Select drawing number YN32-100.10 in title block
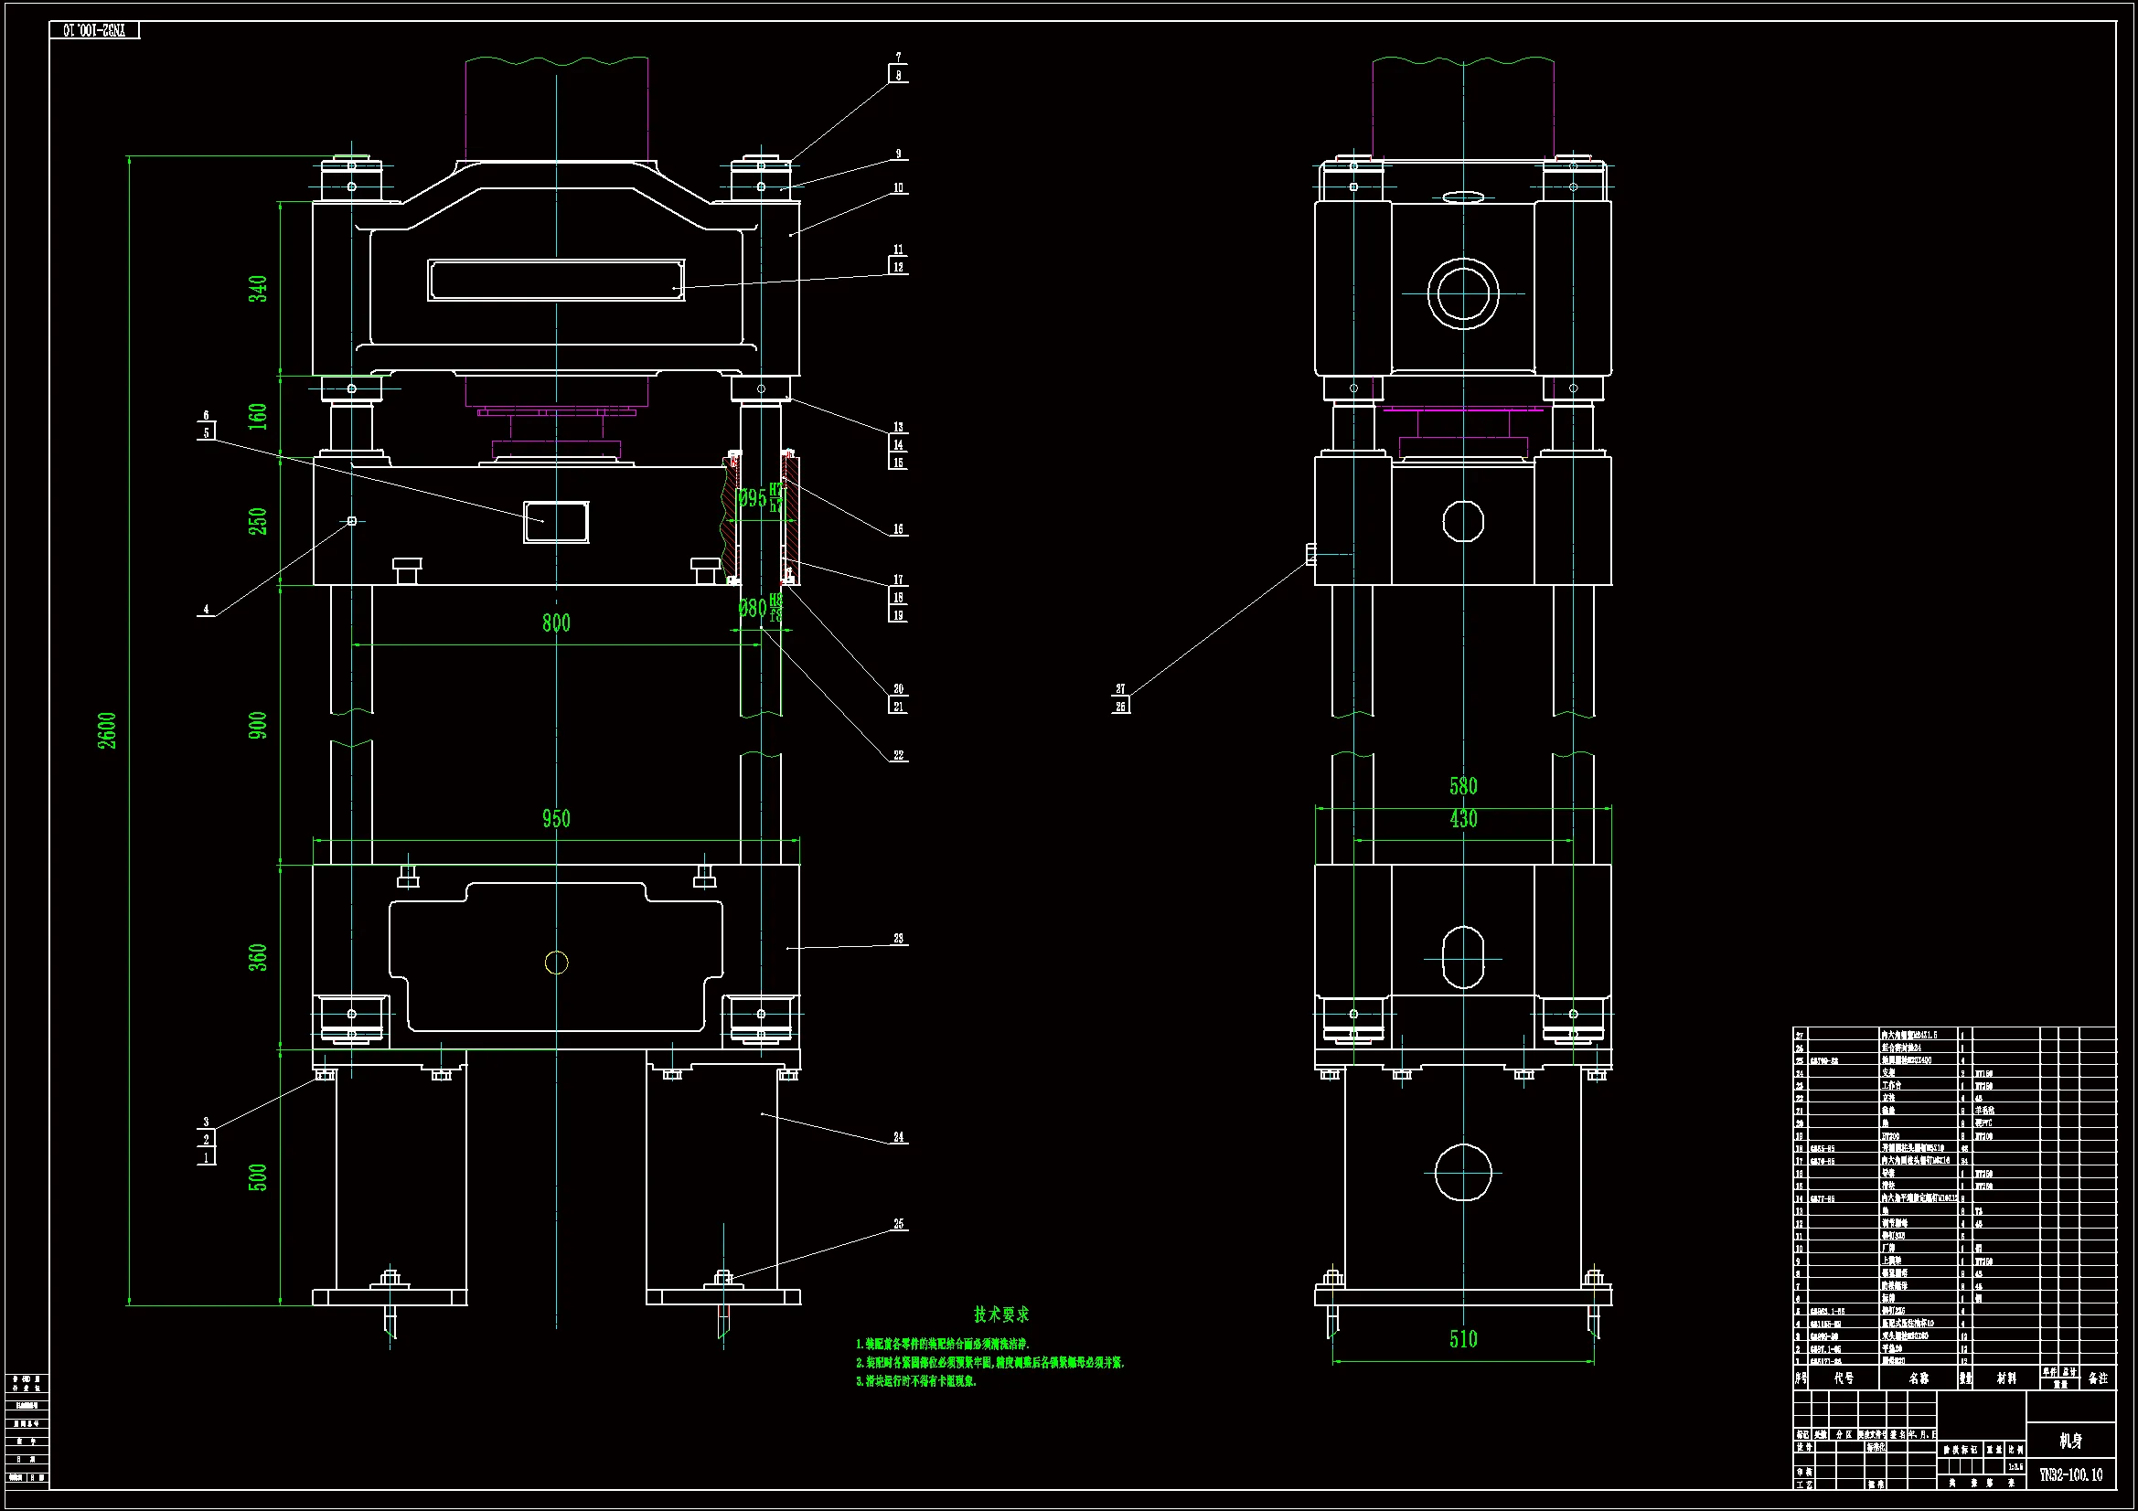Viewport: 2138px width, 1511px height. click(2070, 1474)
